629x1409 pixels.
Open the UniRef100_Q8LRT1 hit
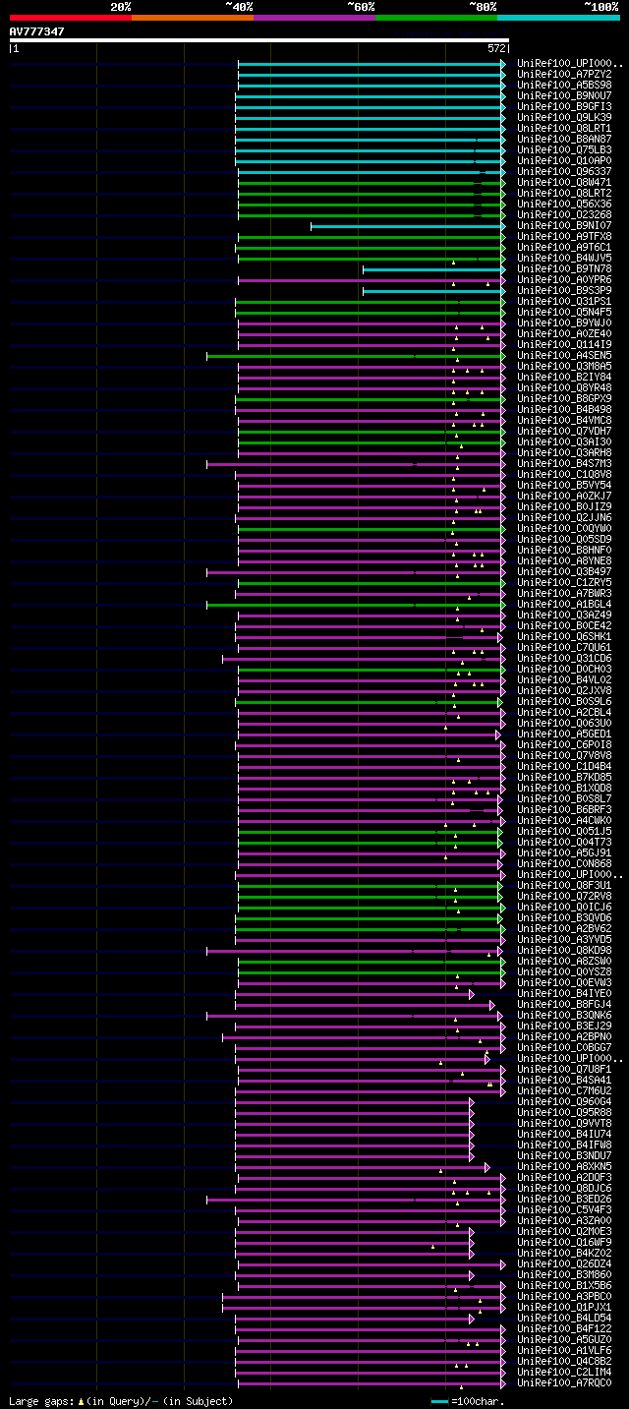564,129
